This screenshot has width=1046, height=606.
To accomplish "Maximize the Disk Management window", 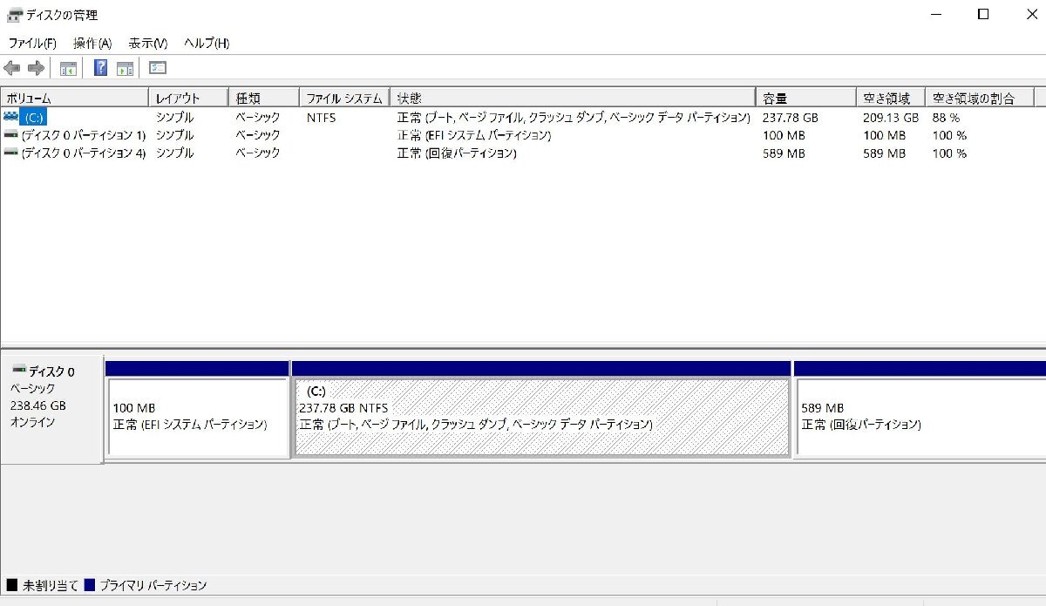I will 983,15.
